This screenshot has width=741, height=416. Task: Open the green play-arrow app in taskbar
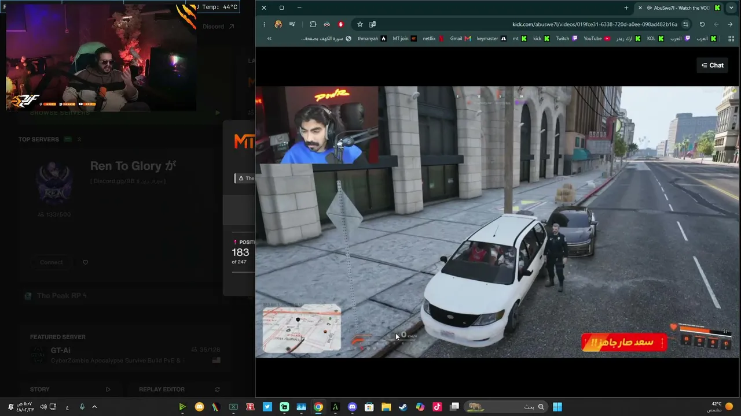(x=182, y=407)
